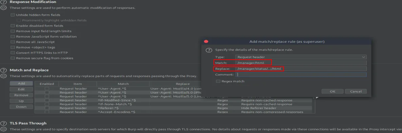Viewport: 402px width, 133px height.
Task: Open help for Match and Replace section
Action: (x=3, y=70)
